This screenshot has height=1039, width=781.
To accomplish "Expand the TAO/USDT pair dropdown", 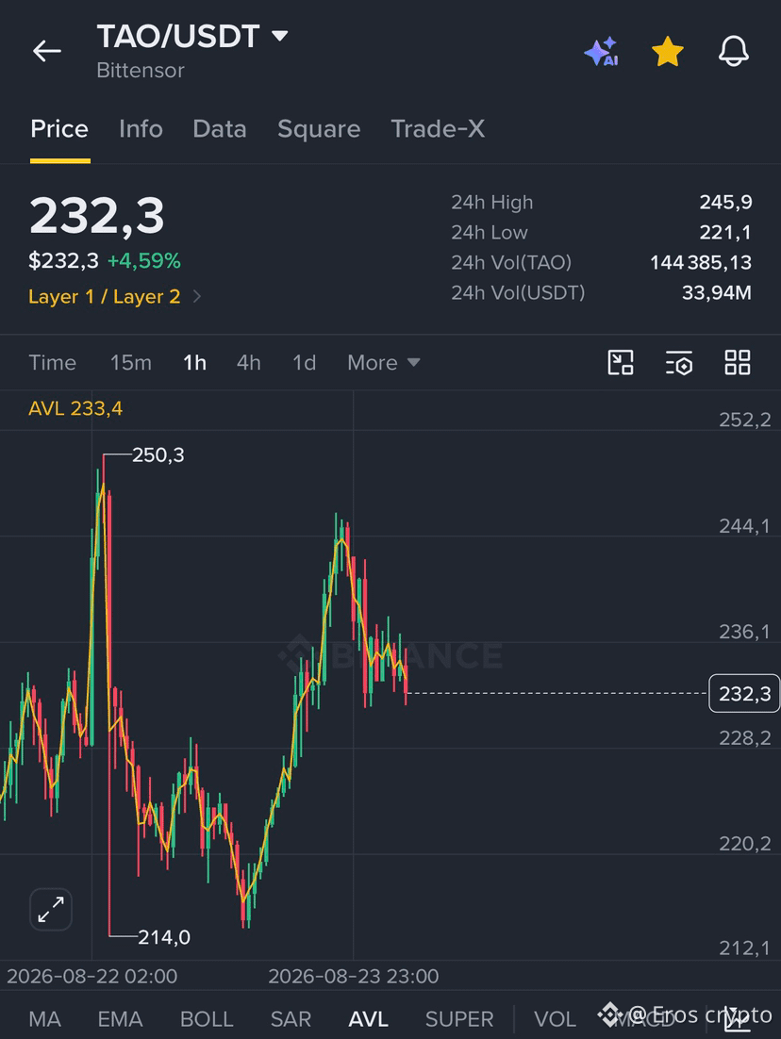I will click(280, 36).
